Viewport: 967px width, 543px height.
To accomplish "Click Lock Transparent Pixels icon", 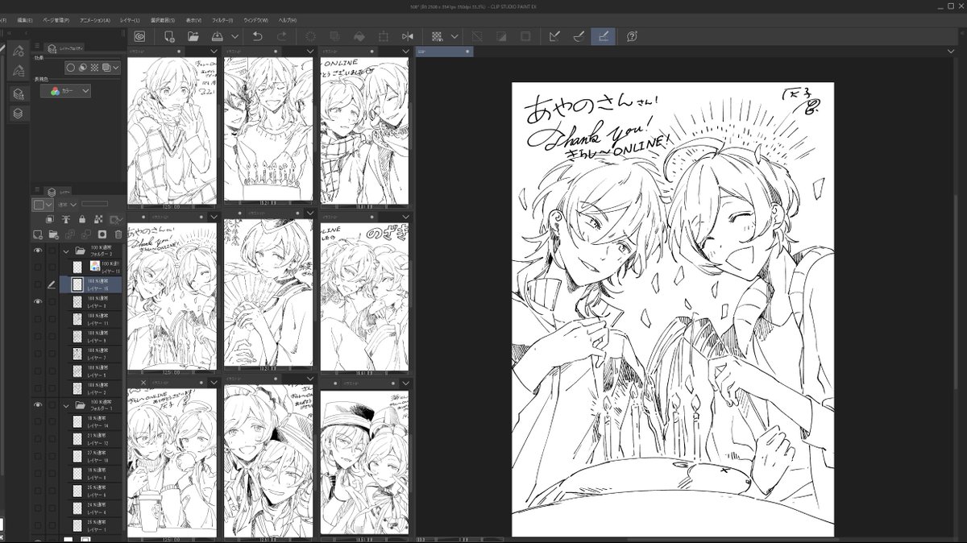I will 98,219.
